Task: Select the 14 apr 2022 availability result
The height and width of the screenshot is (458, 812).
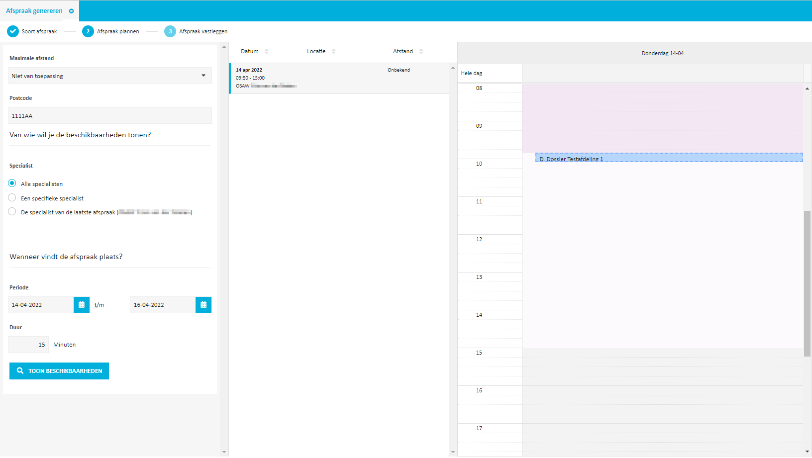Action: click(338, 78)
